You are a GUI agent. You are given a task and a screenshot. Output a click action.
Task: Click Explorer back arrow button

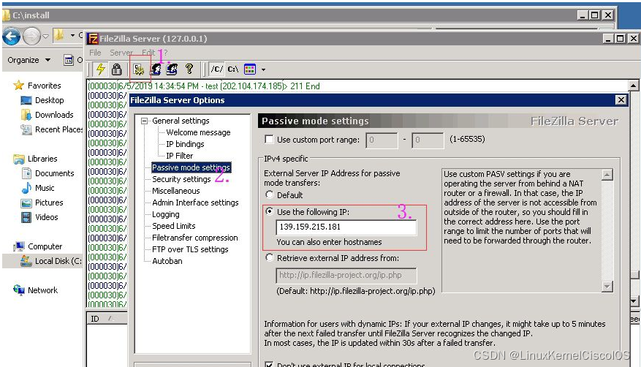12,37
